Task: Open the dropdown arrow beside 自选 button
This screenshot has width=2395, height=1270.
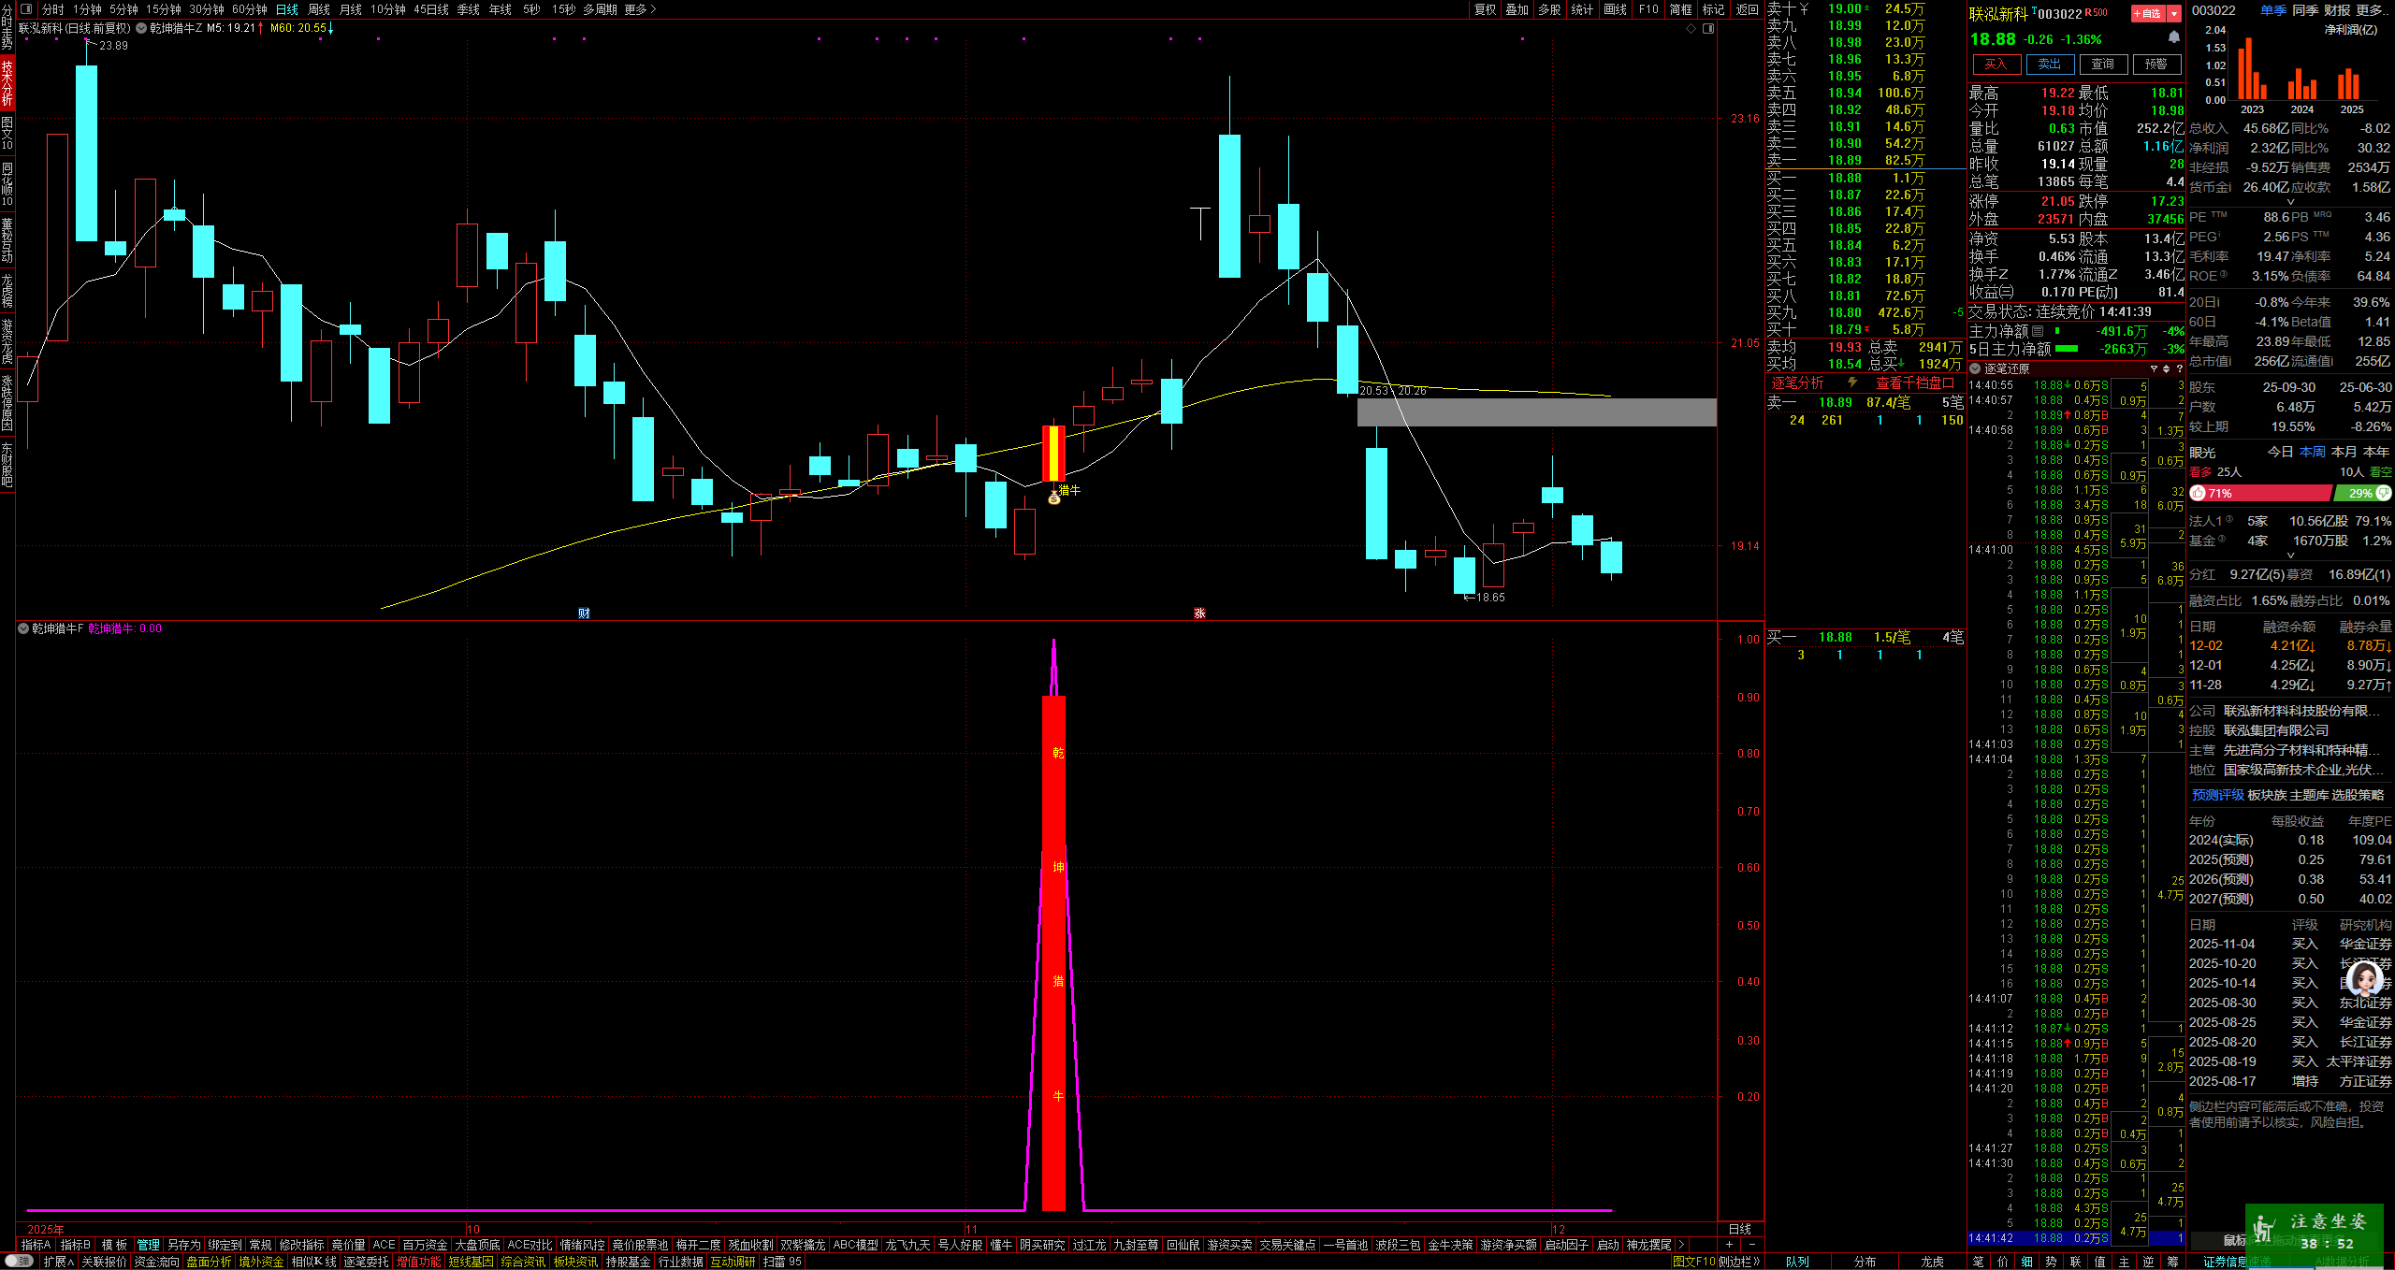Action: (2173, 13)
